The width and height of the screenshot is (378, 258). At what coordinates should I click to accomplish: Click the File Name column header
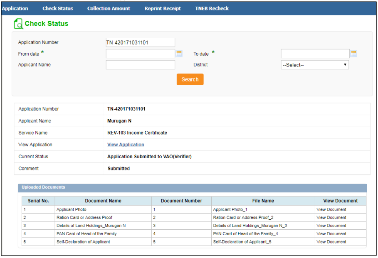click(x=263, y=201)
